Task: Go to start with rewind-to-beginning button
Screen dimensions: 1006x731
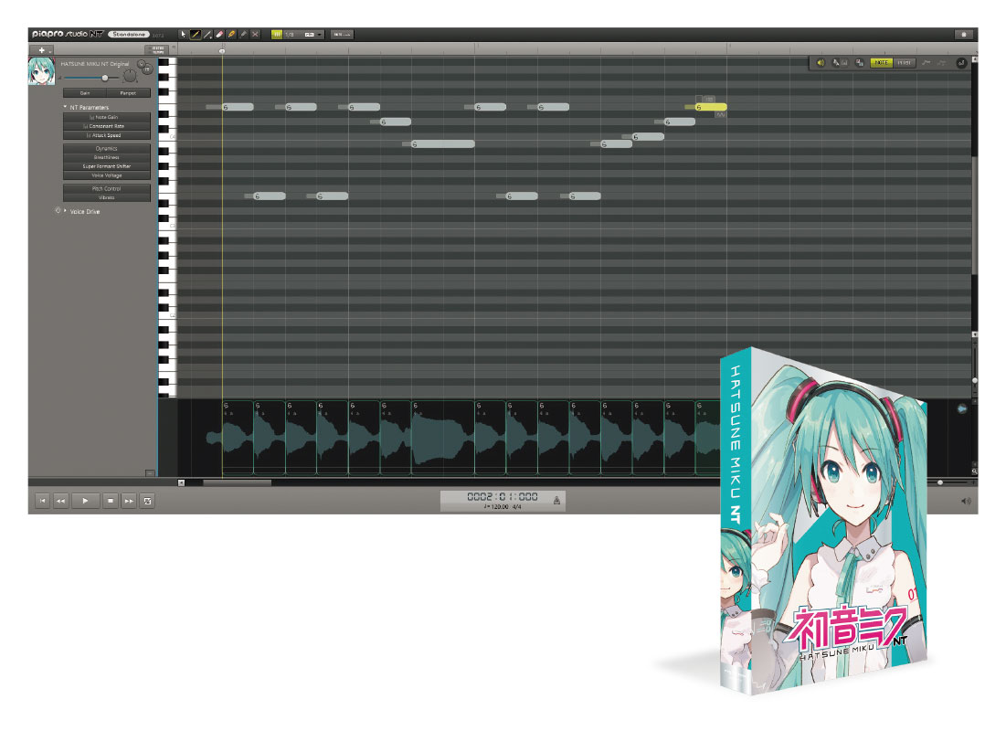Action: [42, 501]
